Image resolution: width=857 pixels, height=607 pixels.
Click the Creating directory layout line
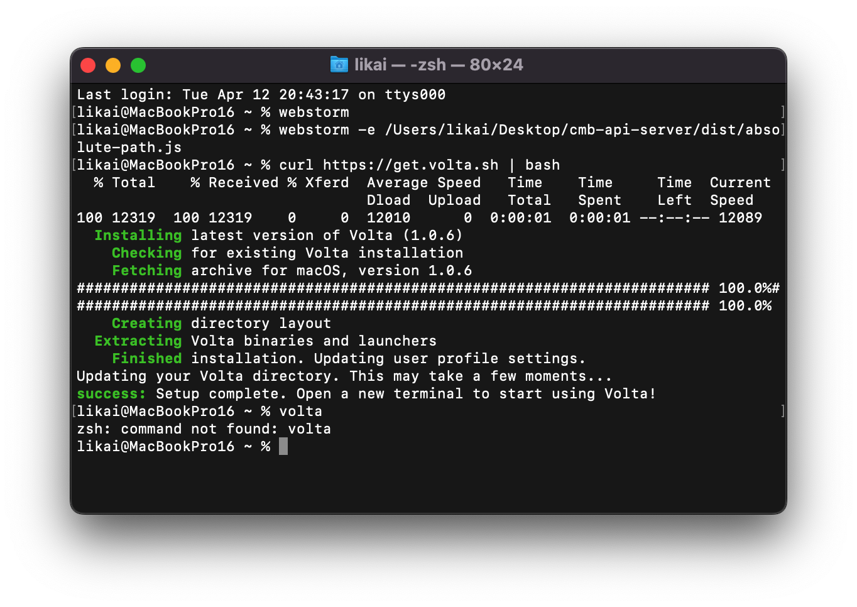pyautogui.click(x=220, y=323)
